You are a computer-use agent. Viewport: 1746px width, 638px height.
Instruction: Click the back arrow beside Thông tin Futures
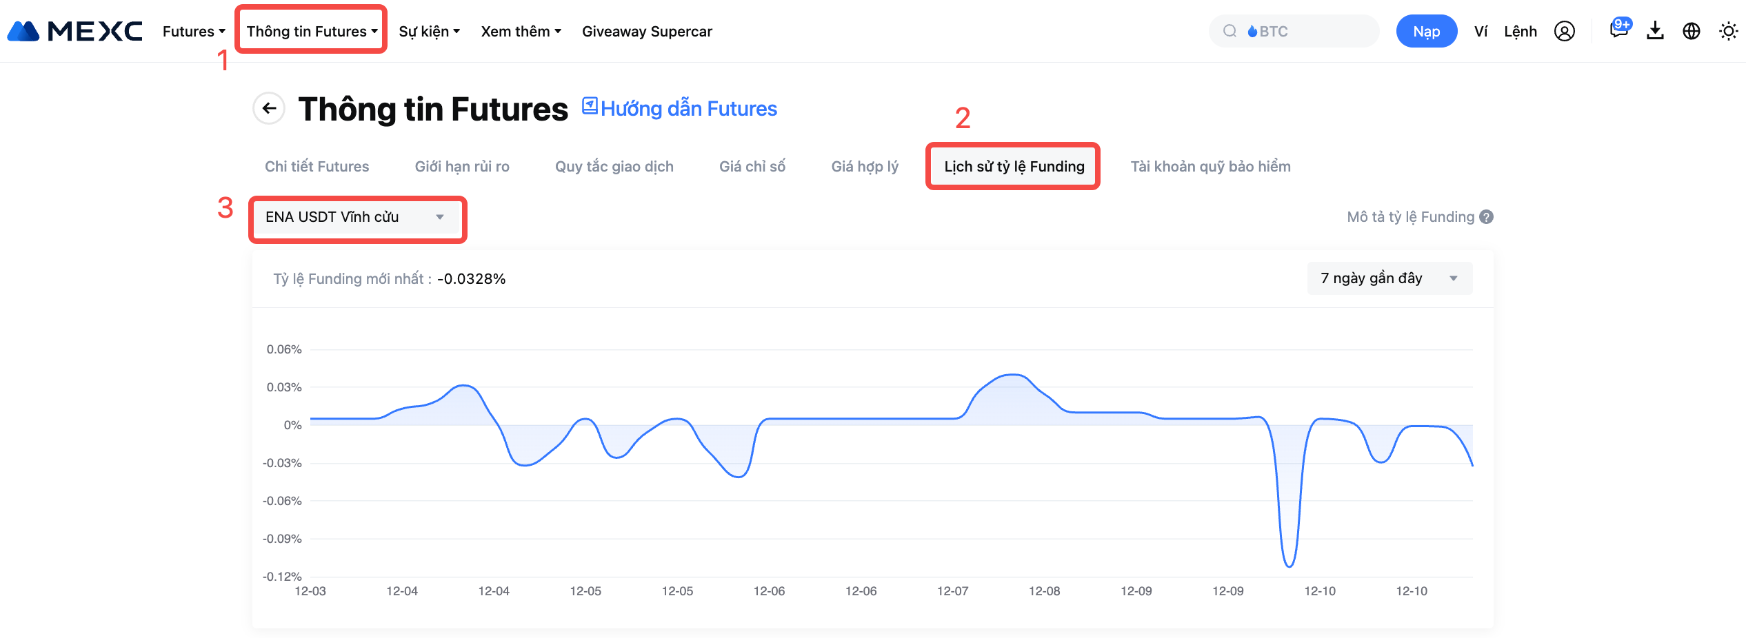tap(269, 109)
